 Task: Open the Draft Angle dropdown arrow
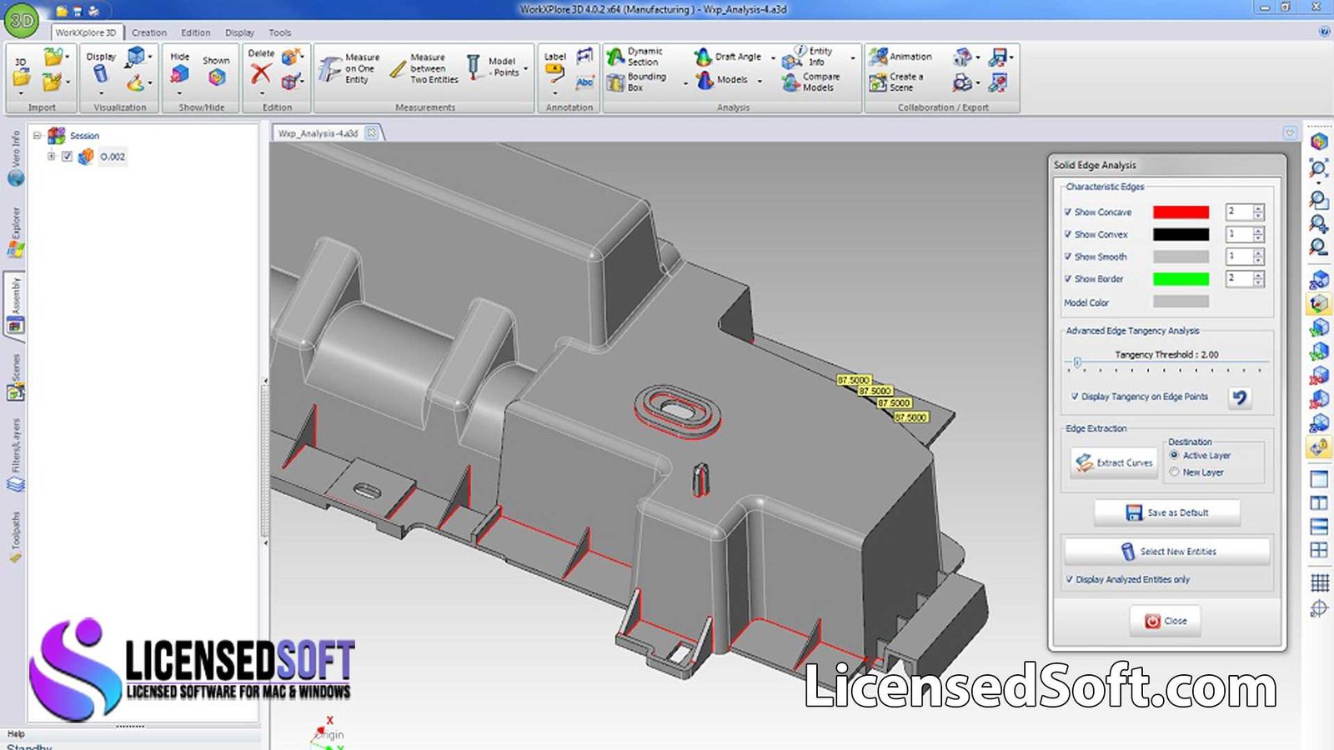point(773,57)
